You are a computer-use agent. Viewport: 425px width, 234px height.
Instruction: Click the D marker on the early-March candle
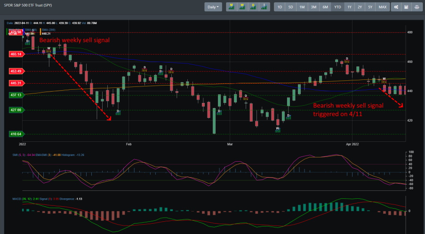[246, 97]
